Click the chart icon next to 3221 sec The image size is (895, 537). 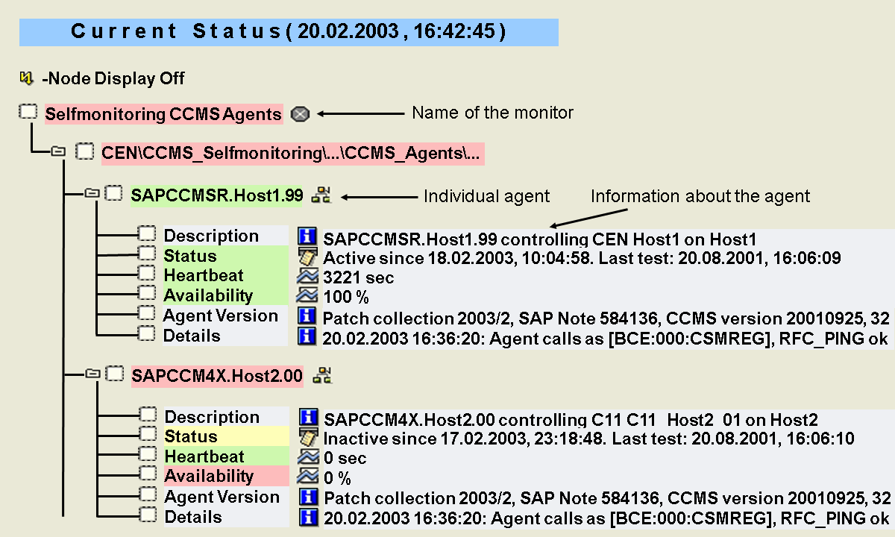(307, 277)
